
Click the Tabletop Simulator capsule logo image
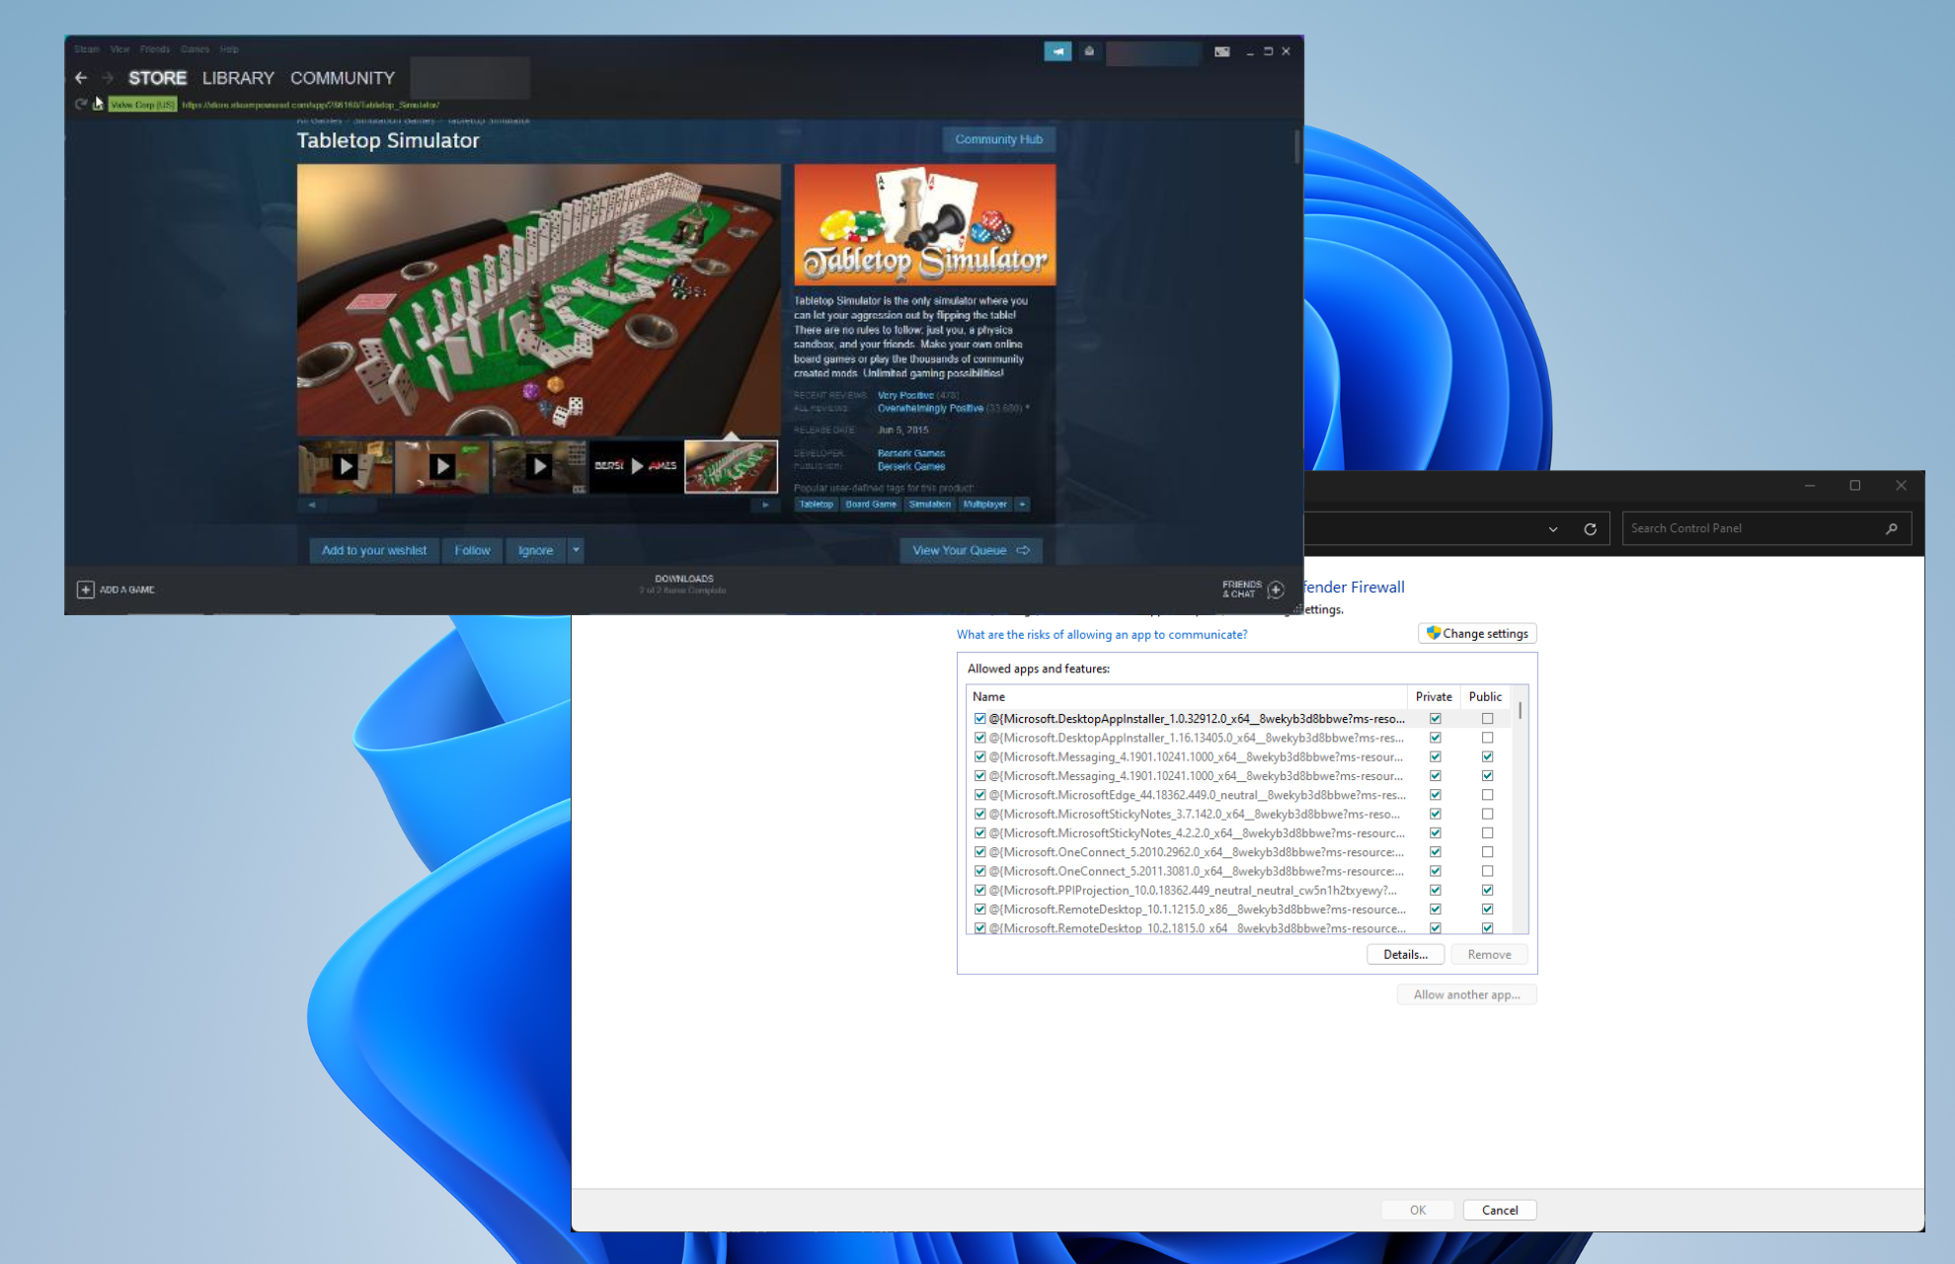click(x=924, y=224)
